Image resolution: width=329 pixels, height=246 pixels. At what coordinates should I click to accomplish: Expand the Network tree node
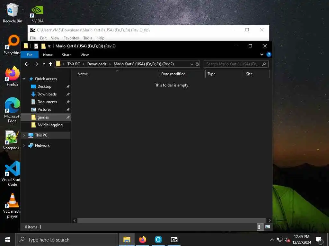[24, 145]
